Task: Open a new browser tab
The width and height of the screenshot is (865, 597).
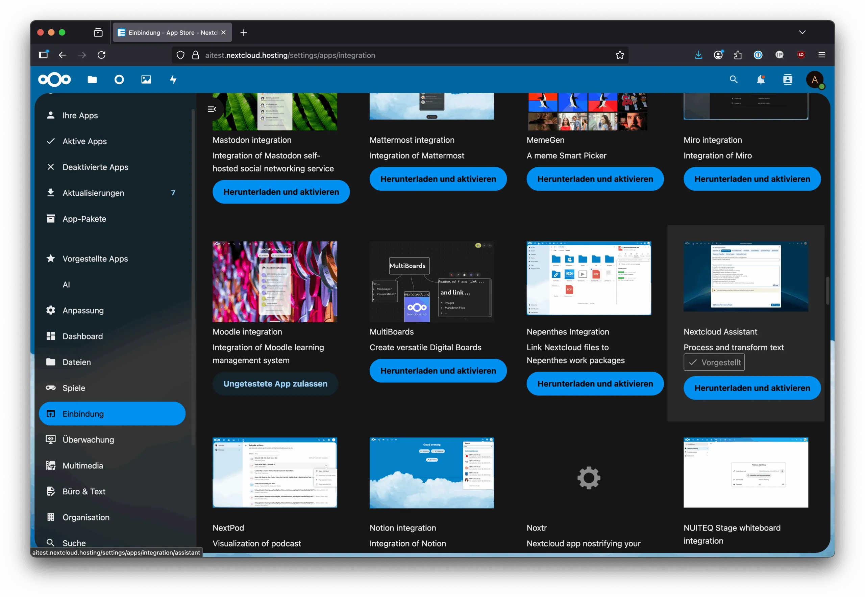Action: coord(243,32)
